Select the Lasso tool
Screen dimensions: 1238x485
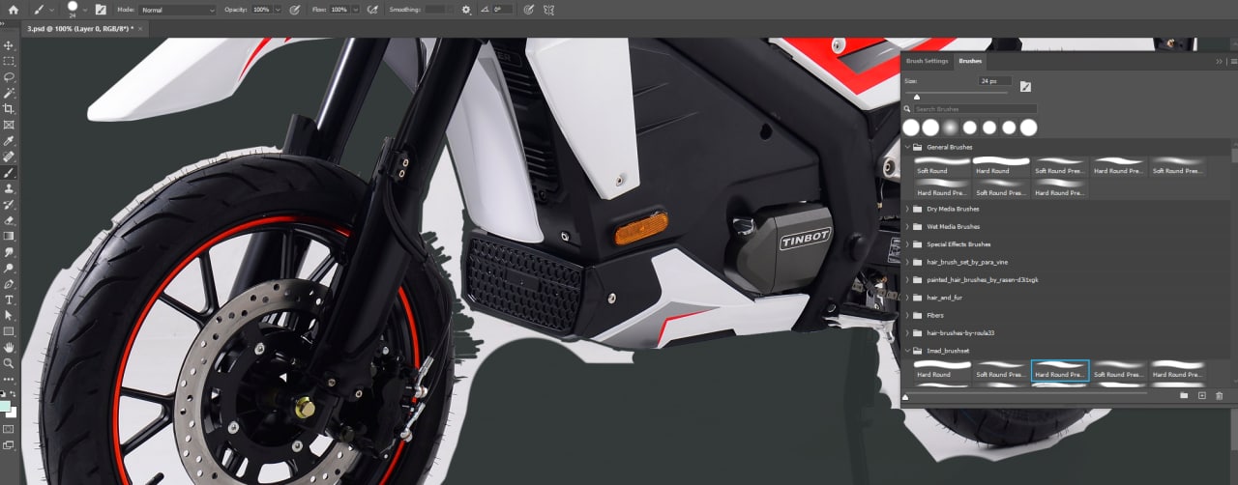tap(9, 76)
